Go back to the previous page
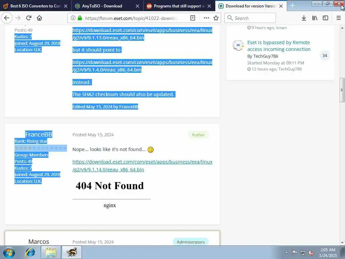The image size is (345, 259). coord(7,18)
